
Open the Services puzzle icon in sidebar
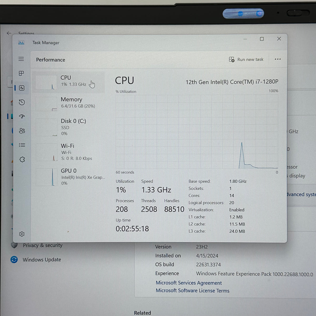[x=22, y=159]
